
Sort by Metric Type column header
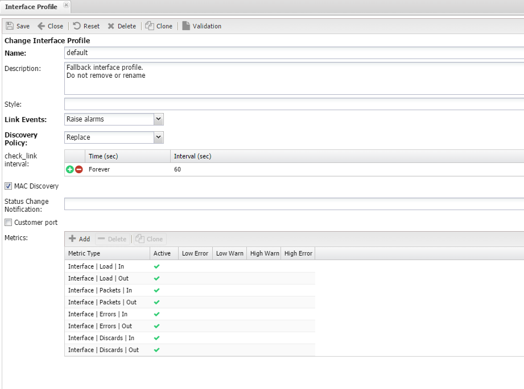tap(107, 253)
